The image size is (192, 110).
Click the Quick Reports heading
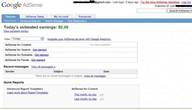tap(14, 82)
